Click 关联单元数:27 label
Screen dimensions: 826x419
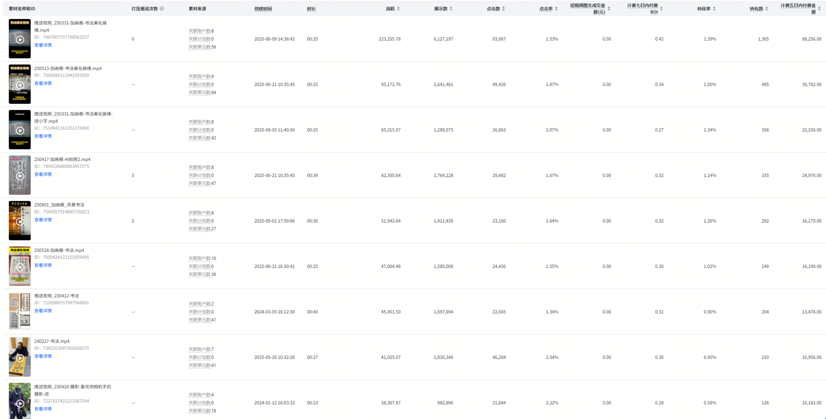pyautogui.click(x=202, y=229)
